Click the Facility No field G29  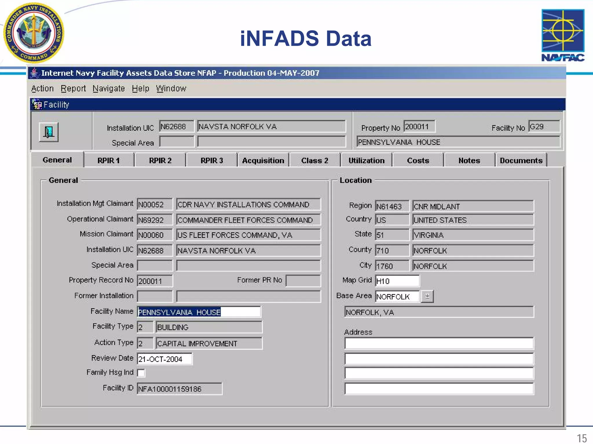(x=544, y=126)
